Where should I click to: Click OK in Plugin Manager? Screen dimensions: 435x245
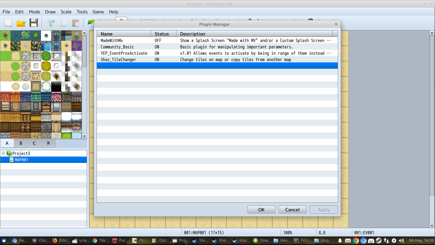[x=262, y=210]
